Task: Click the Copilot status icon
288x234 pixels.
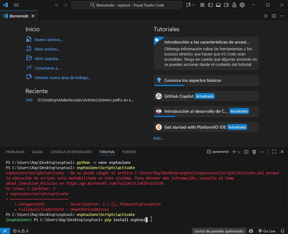Action: (251, 231)
